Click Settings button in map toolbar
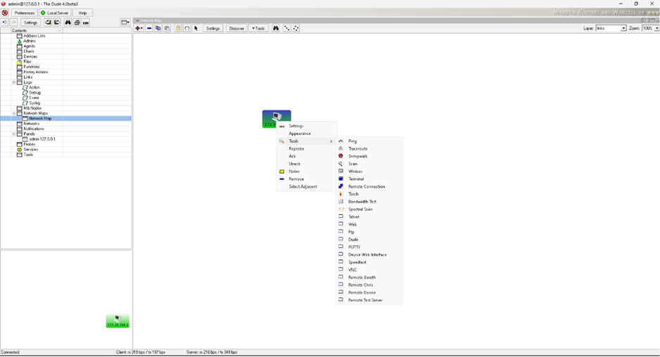 point(213,28)
